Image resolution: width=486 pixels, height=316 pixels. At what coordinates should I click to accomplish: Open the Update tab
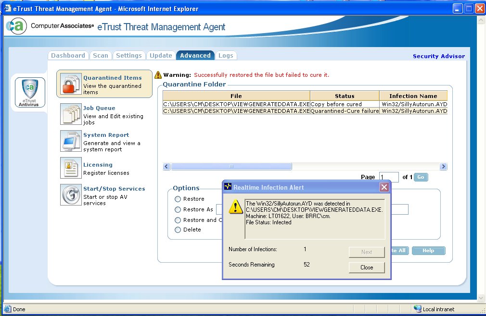click(x=161, y=55)
